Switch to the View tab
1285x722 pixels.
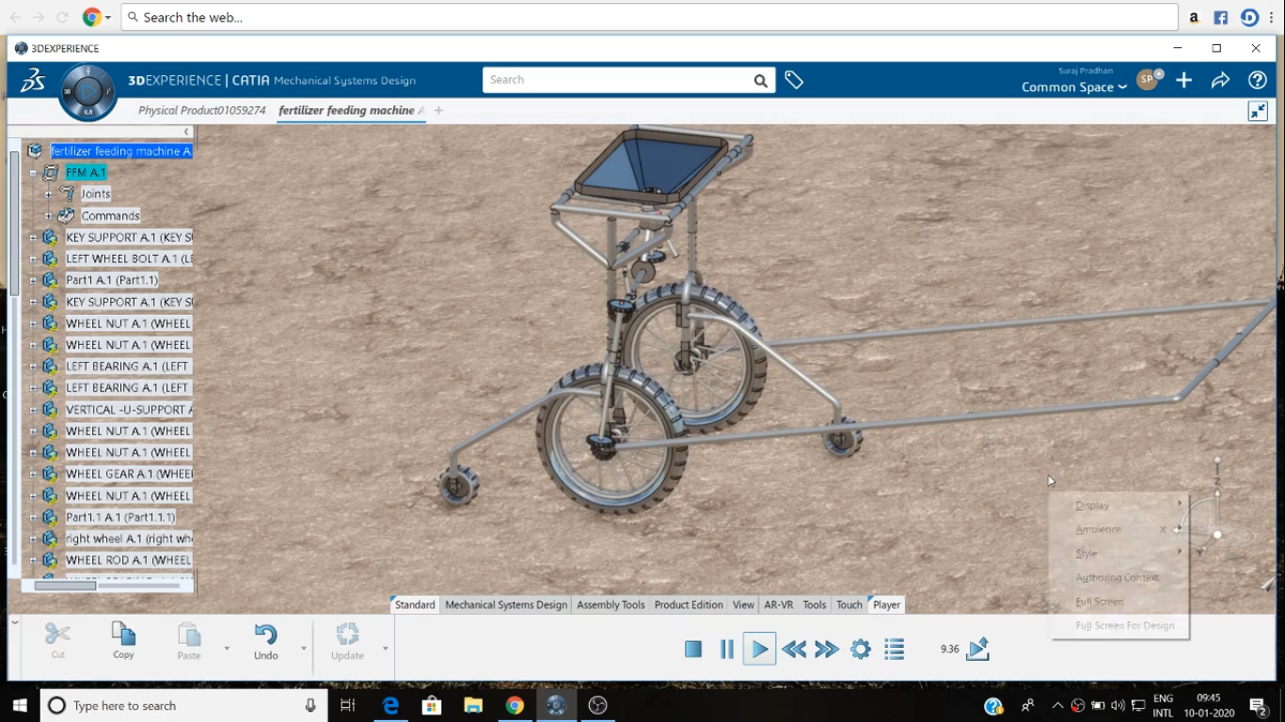click(743, 604)
